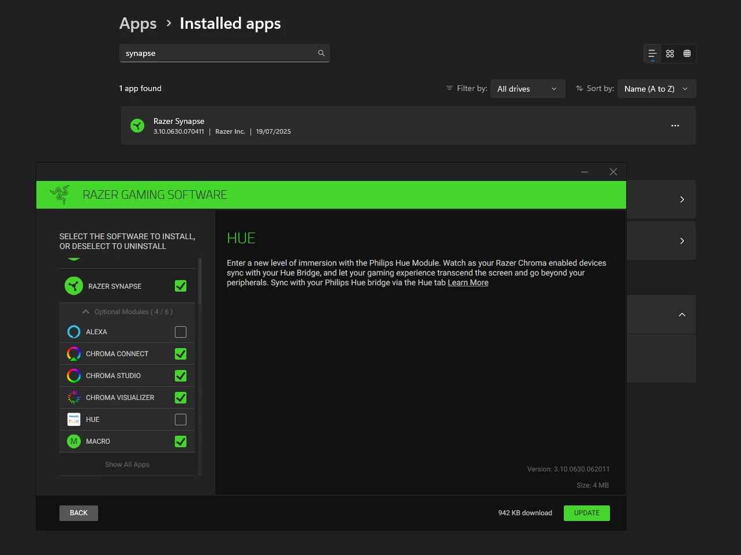This screenshot has height=555, width=741.
Task: Select the HUE module label
Action: point(93,420)
